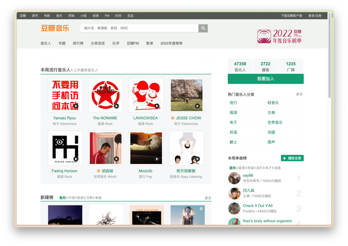Open the 歌单 navigation item
The width and height of the screenshot is (348, 246).
tap(150, 43)
